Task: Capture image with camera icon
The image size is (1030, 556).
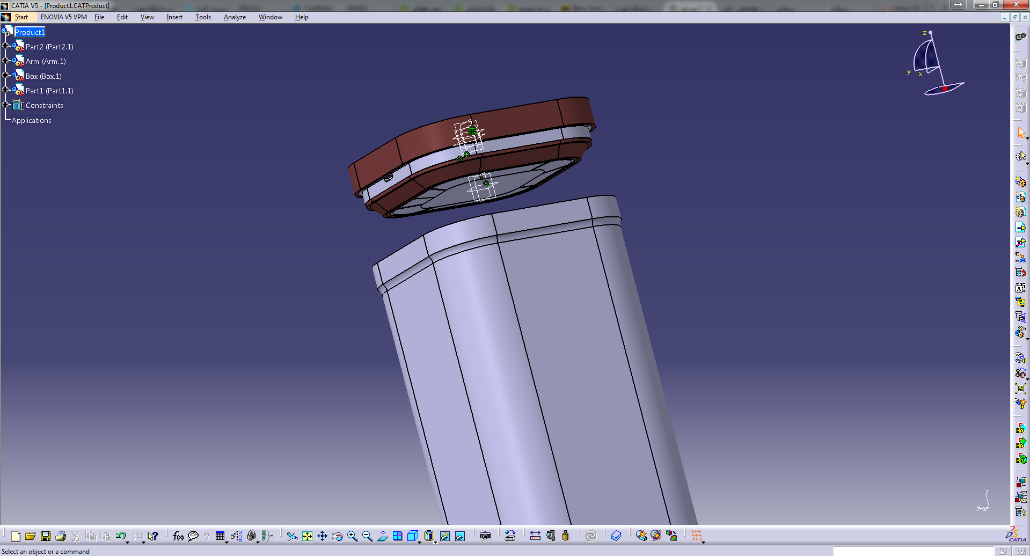Action: (485, 536)
